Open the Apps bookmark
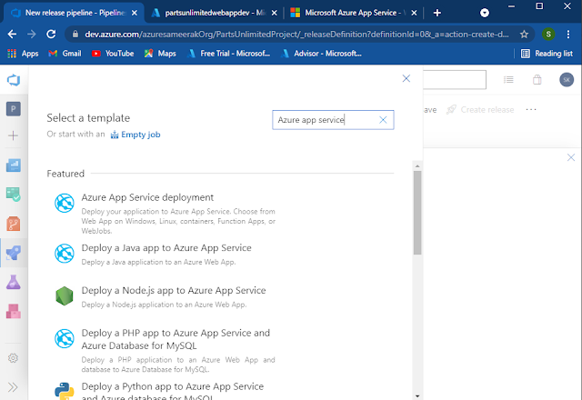582x400 pixels. point(23,54)
